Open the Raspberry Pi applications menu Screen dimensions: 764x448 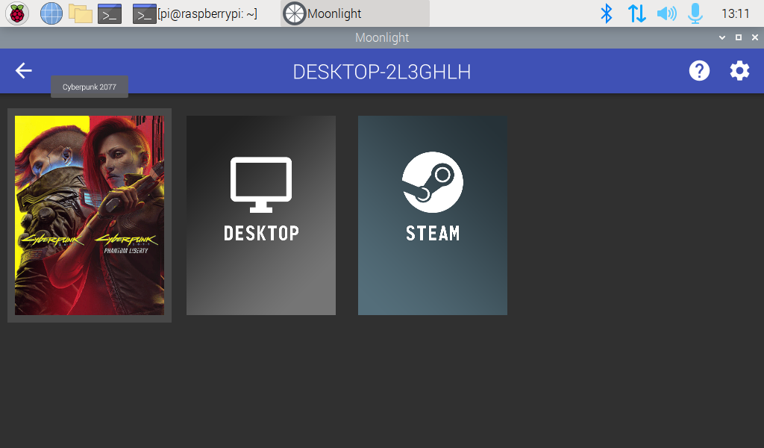[16, 13]
